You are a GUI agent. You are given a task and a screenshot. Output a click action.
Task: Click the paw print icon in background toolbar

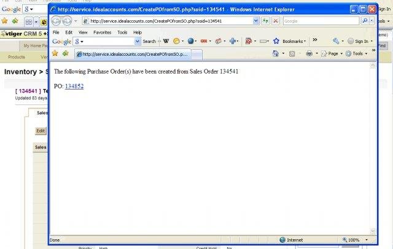point(44,22)
